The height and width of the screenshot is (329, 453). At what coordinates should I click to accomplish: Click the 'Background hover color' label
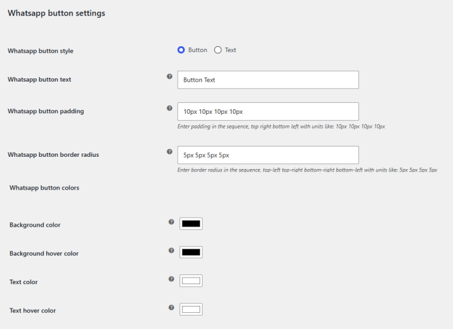pyautogui.click(x=44, y=254)
